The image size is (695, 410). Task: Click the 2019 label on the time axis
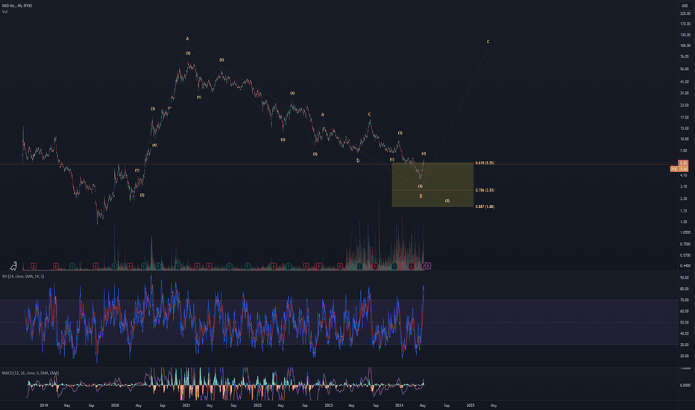[x=43, y=405]
